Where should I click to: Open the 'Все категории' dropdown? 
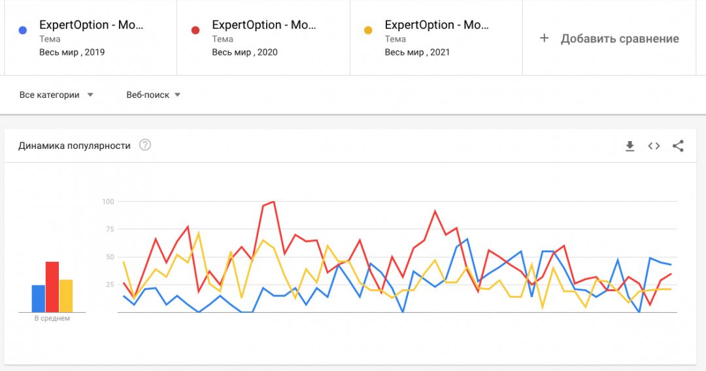point(56,95)
